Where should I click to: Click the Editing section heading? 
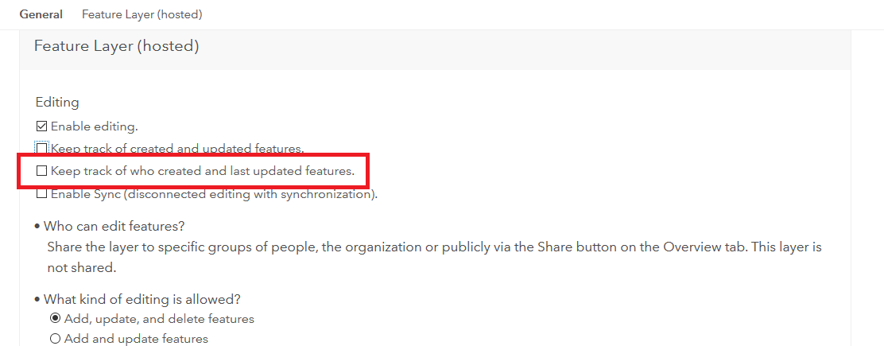point(57,102)
